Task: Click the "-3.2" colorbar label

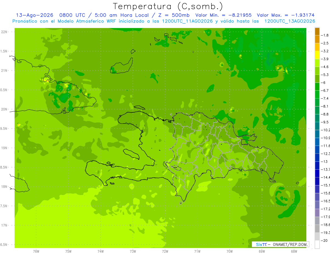Action: click(325, 51)
